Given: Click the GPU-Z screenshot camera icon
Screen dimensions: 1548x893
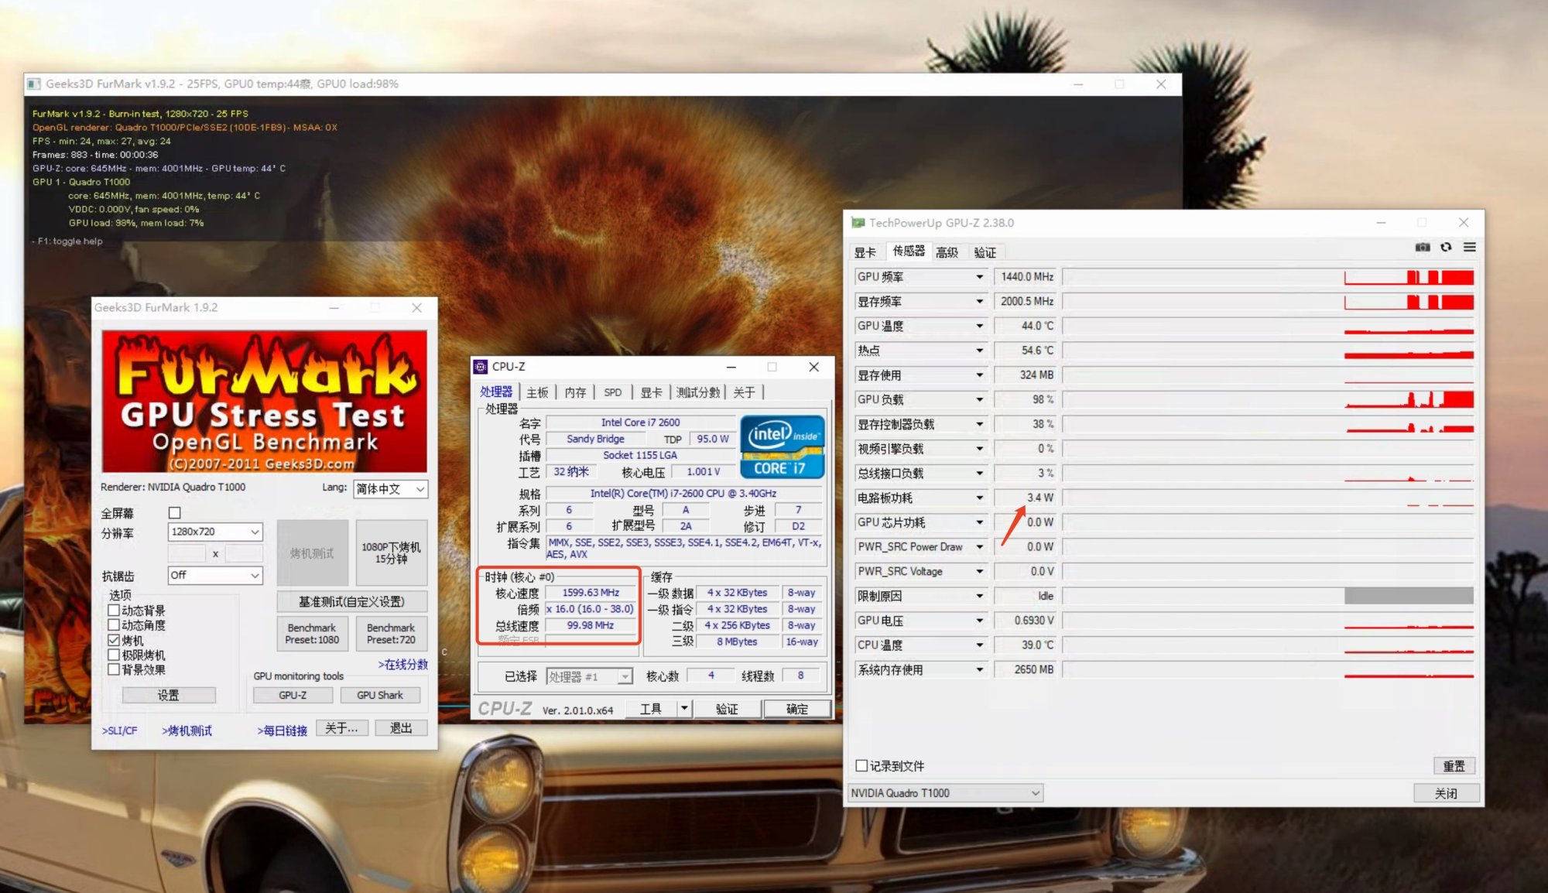Looking at the screenshot, I should (1423, 248).
